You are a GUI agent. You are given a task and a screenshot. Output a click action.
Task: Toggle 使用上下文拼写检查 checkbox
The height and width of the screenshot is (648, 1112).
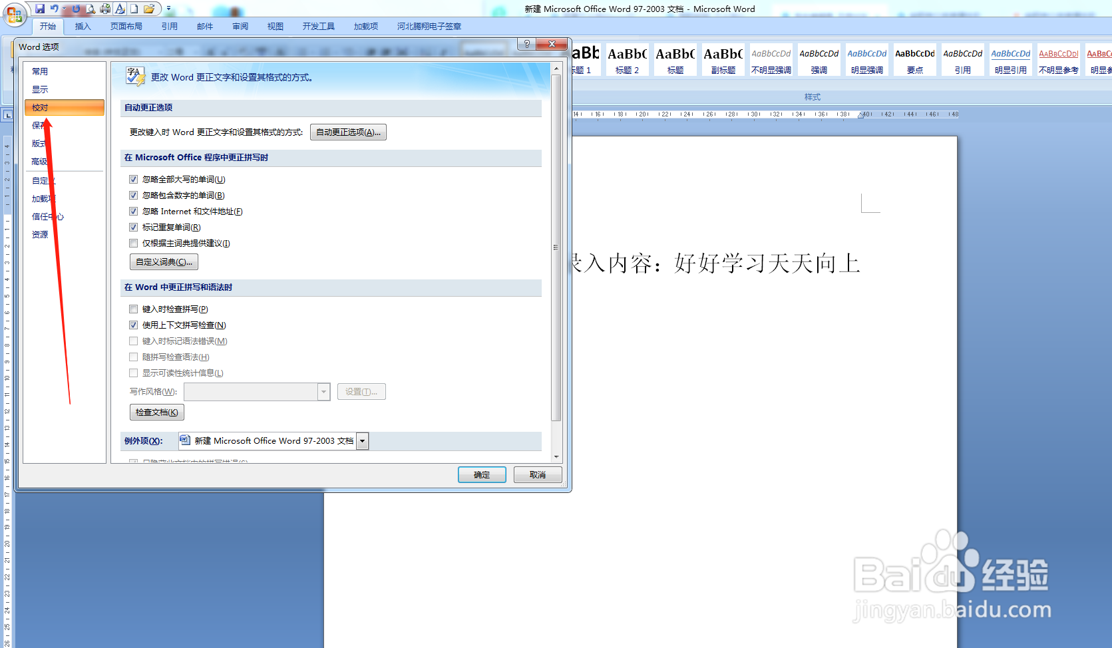pos(133,325)
